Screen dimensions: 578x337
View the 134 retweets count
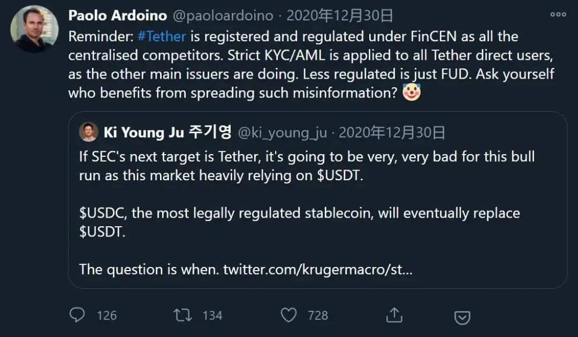212,316
